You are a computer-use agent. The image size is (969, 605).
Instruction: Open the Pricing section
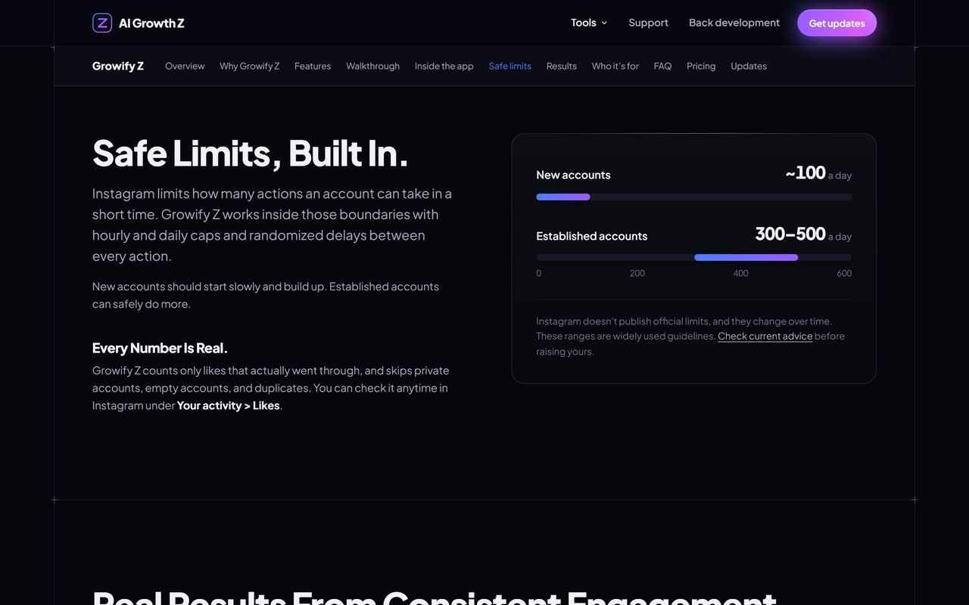click(x=701, y=66)
